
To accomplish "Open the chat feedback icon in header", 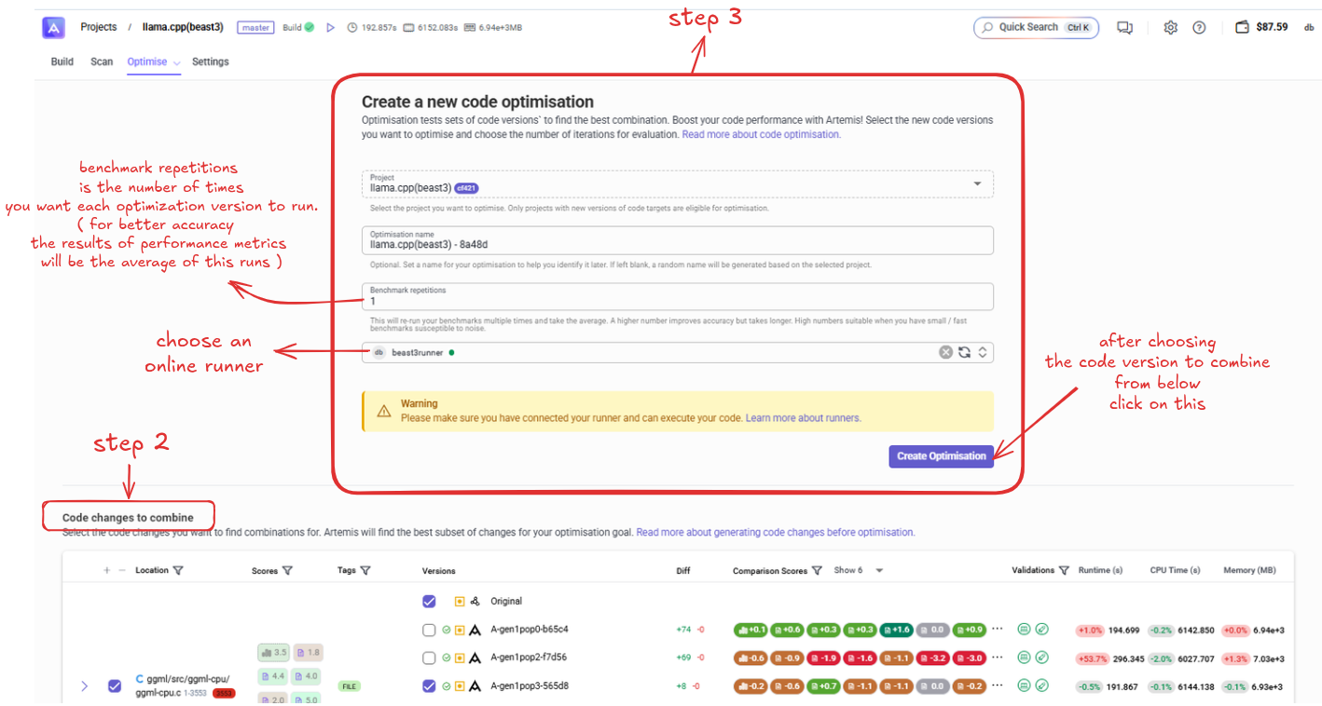I will tap(1124, 28).
